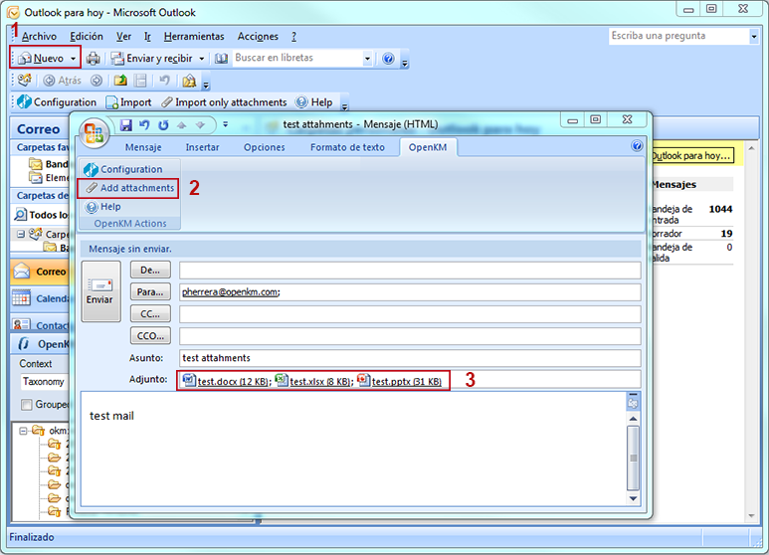Switch to Formato de texto tab

pyautogui.click(x=347, y=147)
